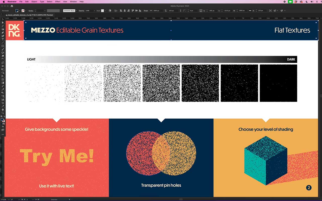Select the Selection tool arrow
Viewport: 322px width, 201px height.
tap(3, 19)
